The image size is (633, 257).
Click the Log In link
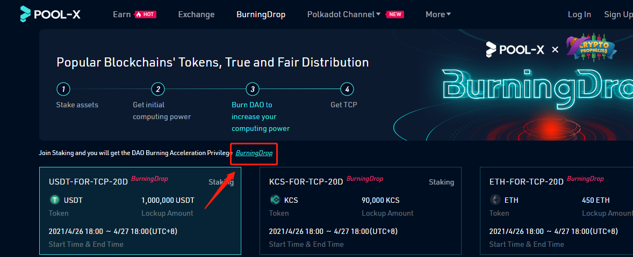[x=579, y=14]
